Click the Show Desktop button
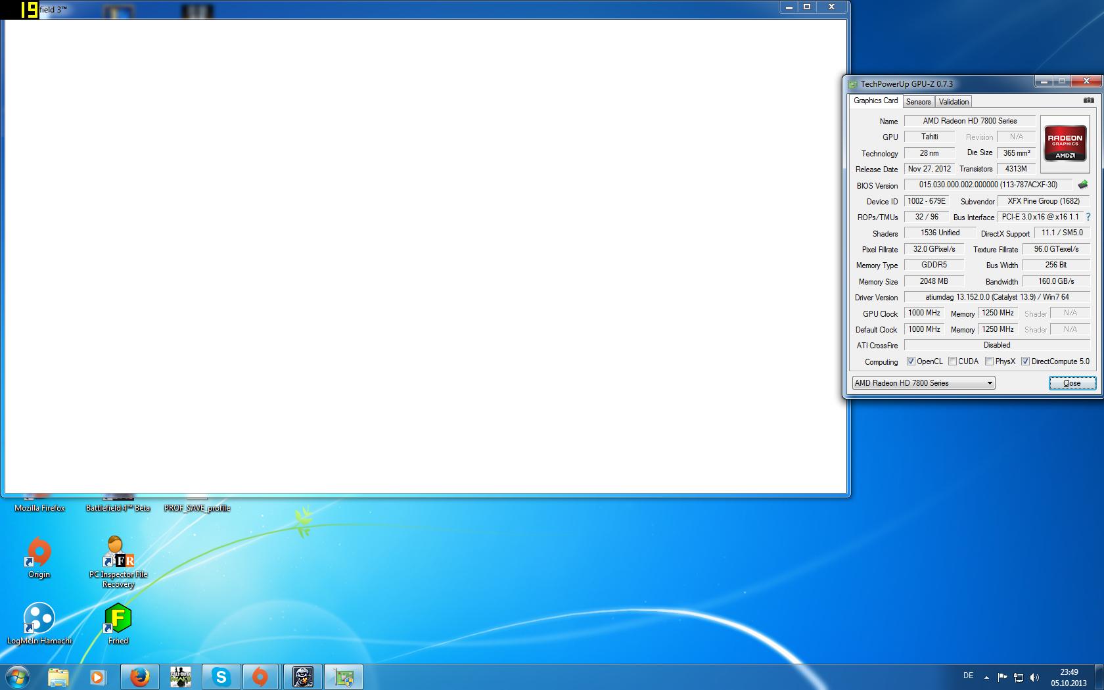 (x=1099, y=677)
